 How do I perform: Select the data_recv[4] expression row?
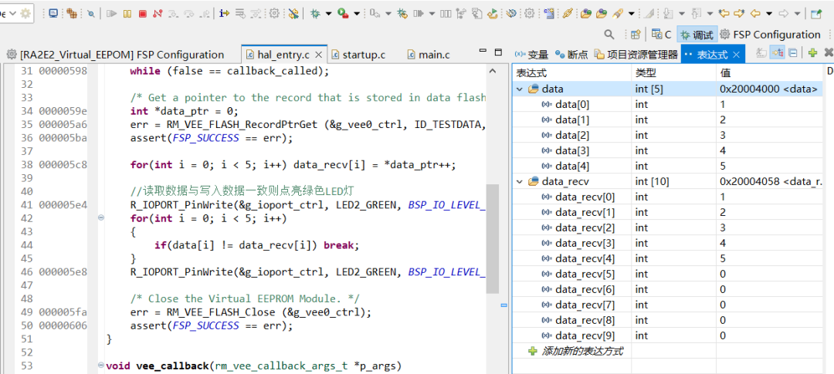tap(585, 259)
